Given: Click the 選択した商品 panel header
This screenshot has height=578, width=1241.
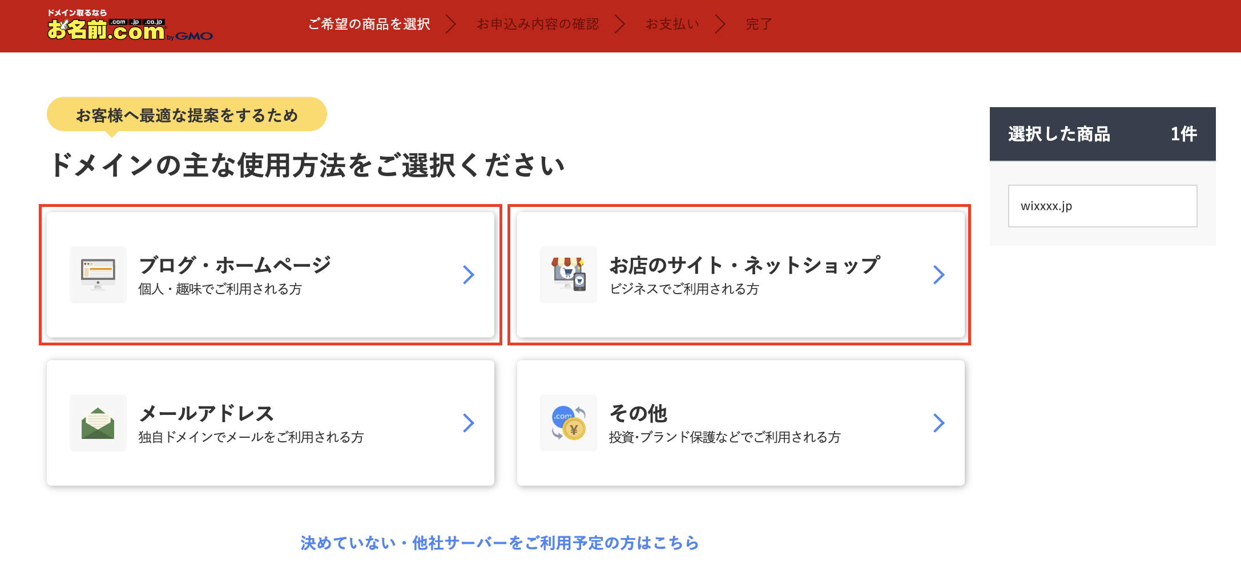Looking at the screenshot, I should (1102, 134).
